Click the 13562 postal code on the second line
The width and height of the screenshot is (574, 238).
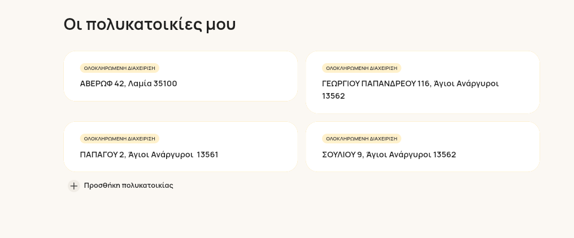tap(333, 96)
